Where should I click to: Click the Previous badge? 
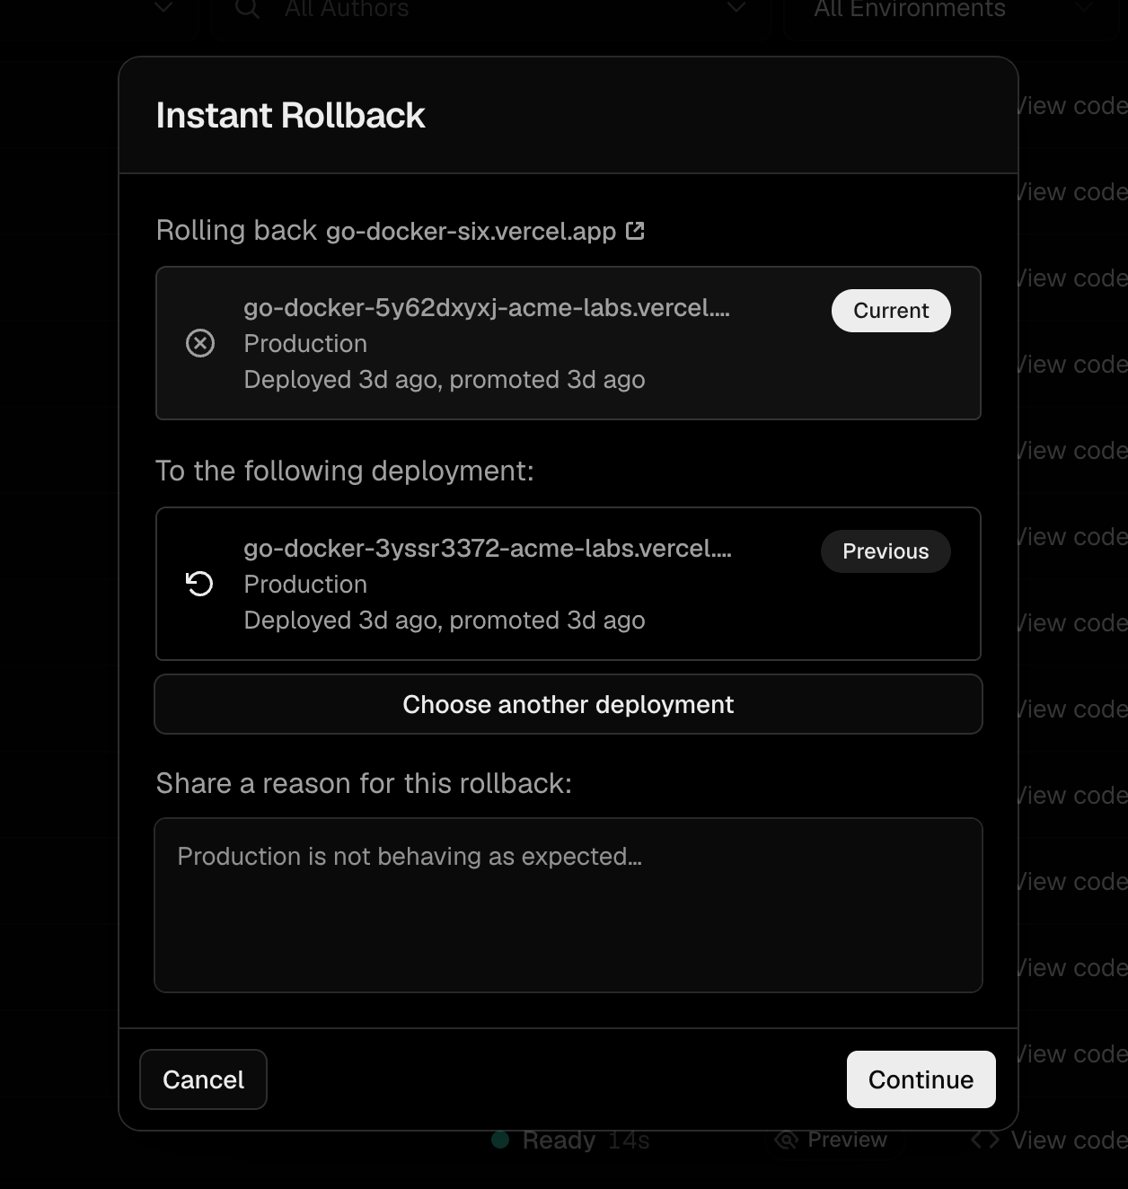pos(886,551)
